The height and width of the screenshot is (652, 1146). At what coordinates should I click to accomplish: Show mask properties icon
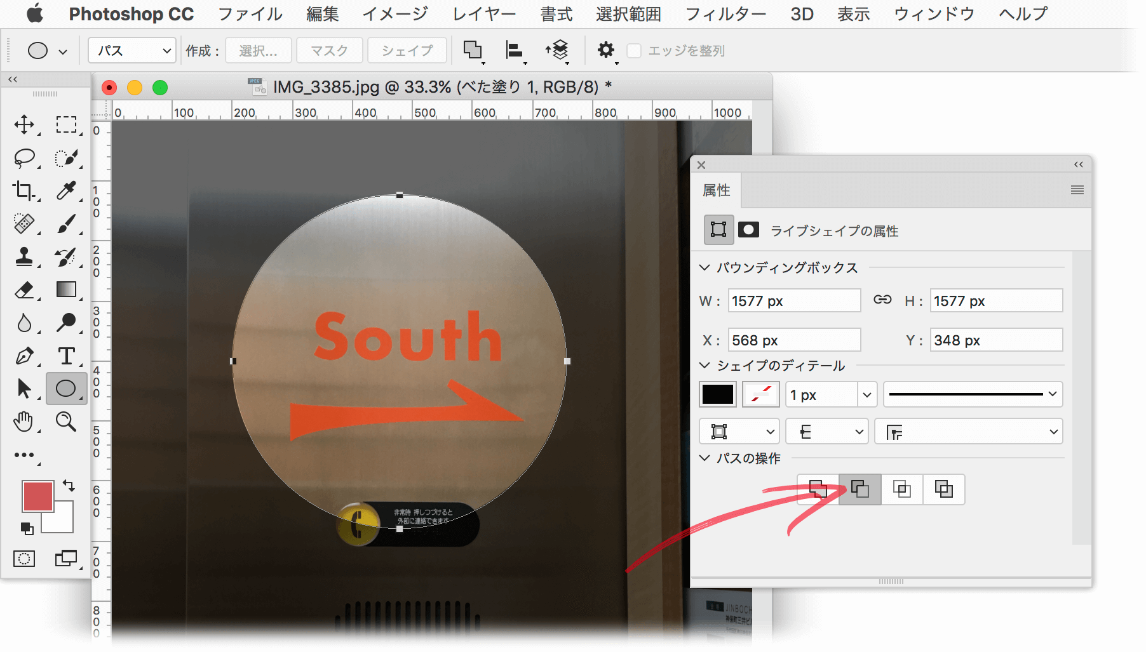point(748,229)
